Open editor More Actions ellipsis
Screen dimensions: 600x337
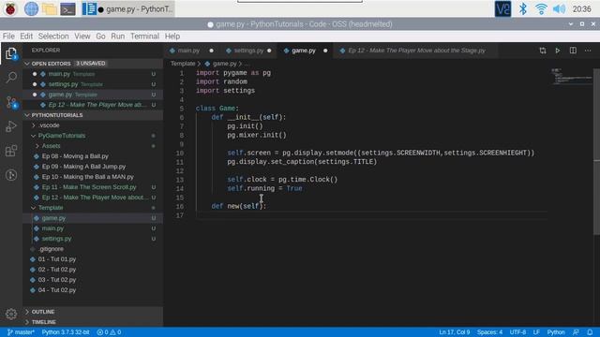point(588,51)
